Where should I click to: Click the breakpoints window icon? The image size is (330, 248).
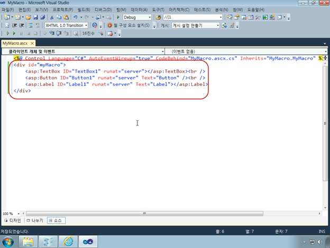coord(110,33)
